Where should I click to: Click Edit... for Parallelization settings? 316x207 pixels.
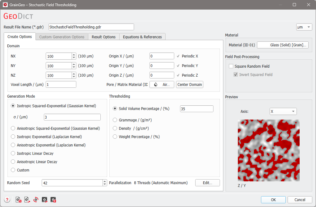[x=207, y=183]
